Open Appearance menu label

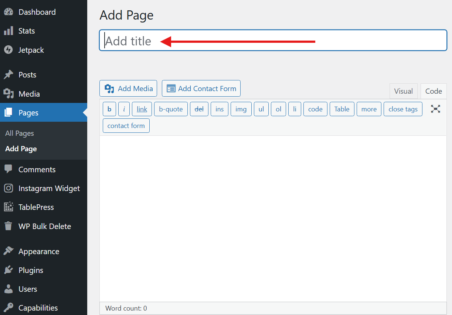click(x=39, y=251)
